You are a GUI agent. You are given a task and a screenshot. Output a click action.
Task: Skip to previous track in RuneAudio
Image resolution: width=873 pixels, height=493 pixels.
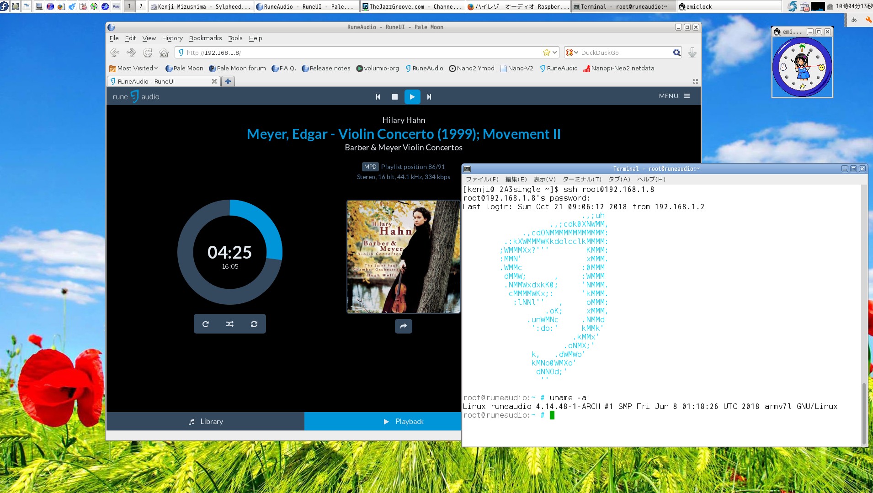pyautogui.click(x=378, y=97)
